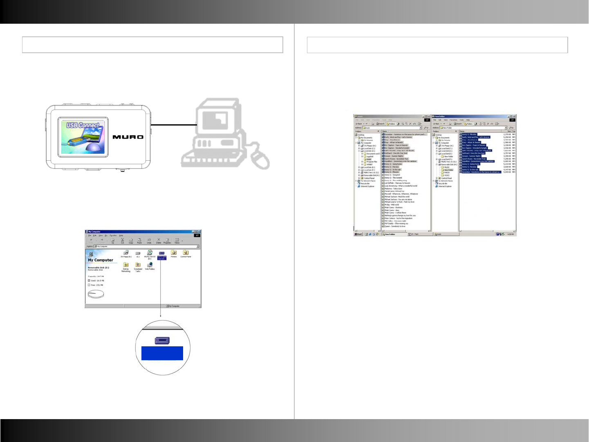Click the Folders button in music window toolbar
589x442 pixels.
click(391, 123)
